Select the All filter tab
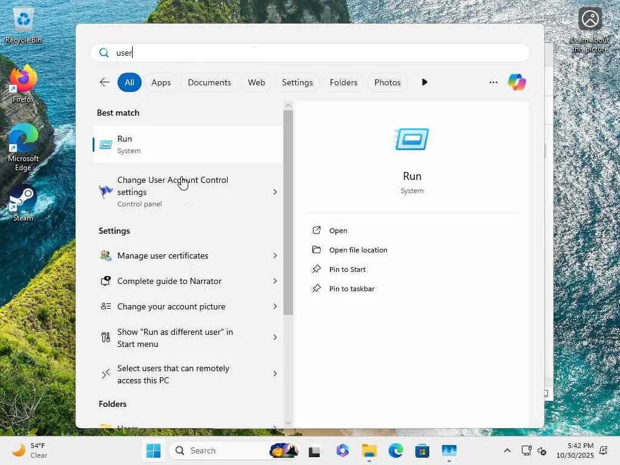The width and height of the screenshot is (620, 465). tap(130, 82)
